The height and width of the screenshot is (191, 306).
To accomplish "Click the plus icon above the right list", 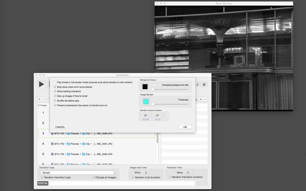I will [x=201, y=99].
